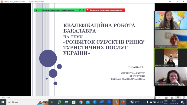Open Slide Sorter view icon
Viewport: 187px width, 105px height.
(172, 98)
